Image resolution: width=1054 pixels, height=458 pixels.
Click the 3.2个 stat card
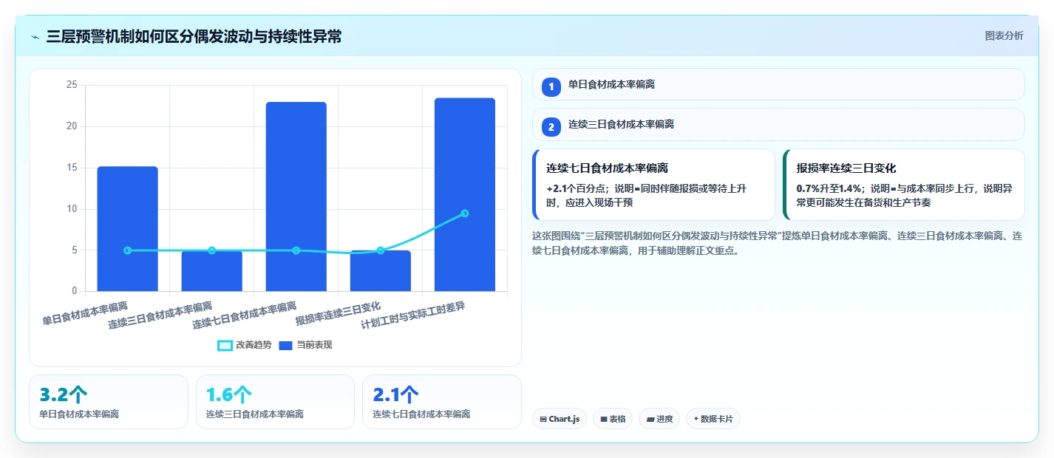pyautogui.click(x=109, y=401)
